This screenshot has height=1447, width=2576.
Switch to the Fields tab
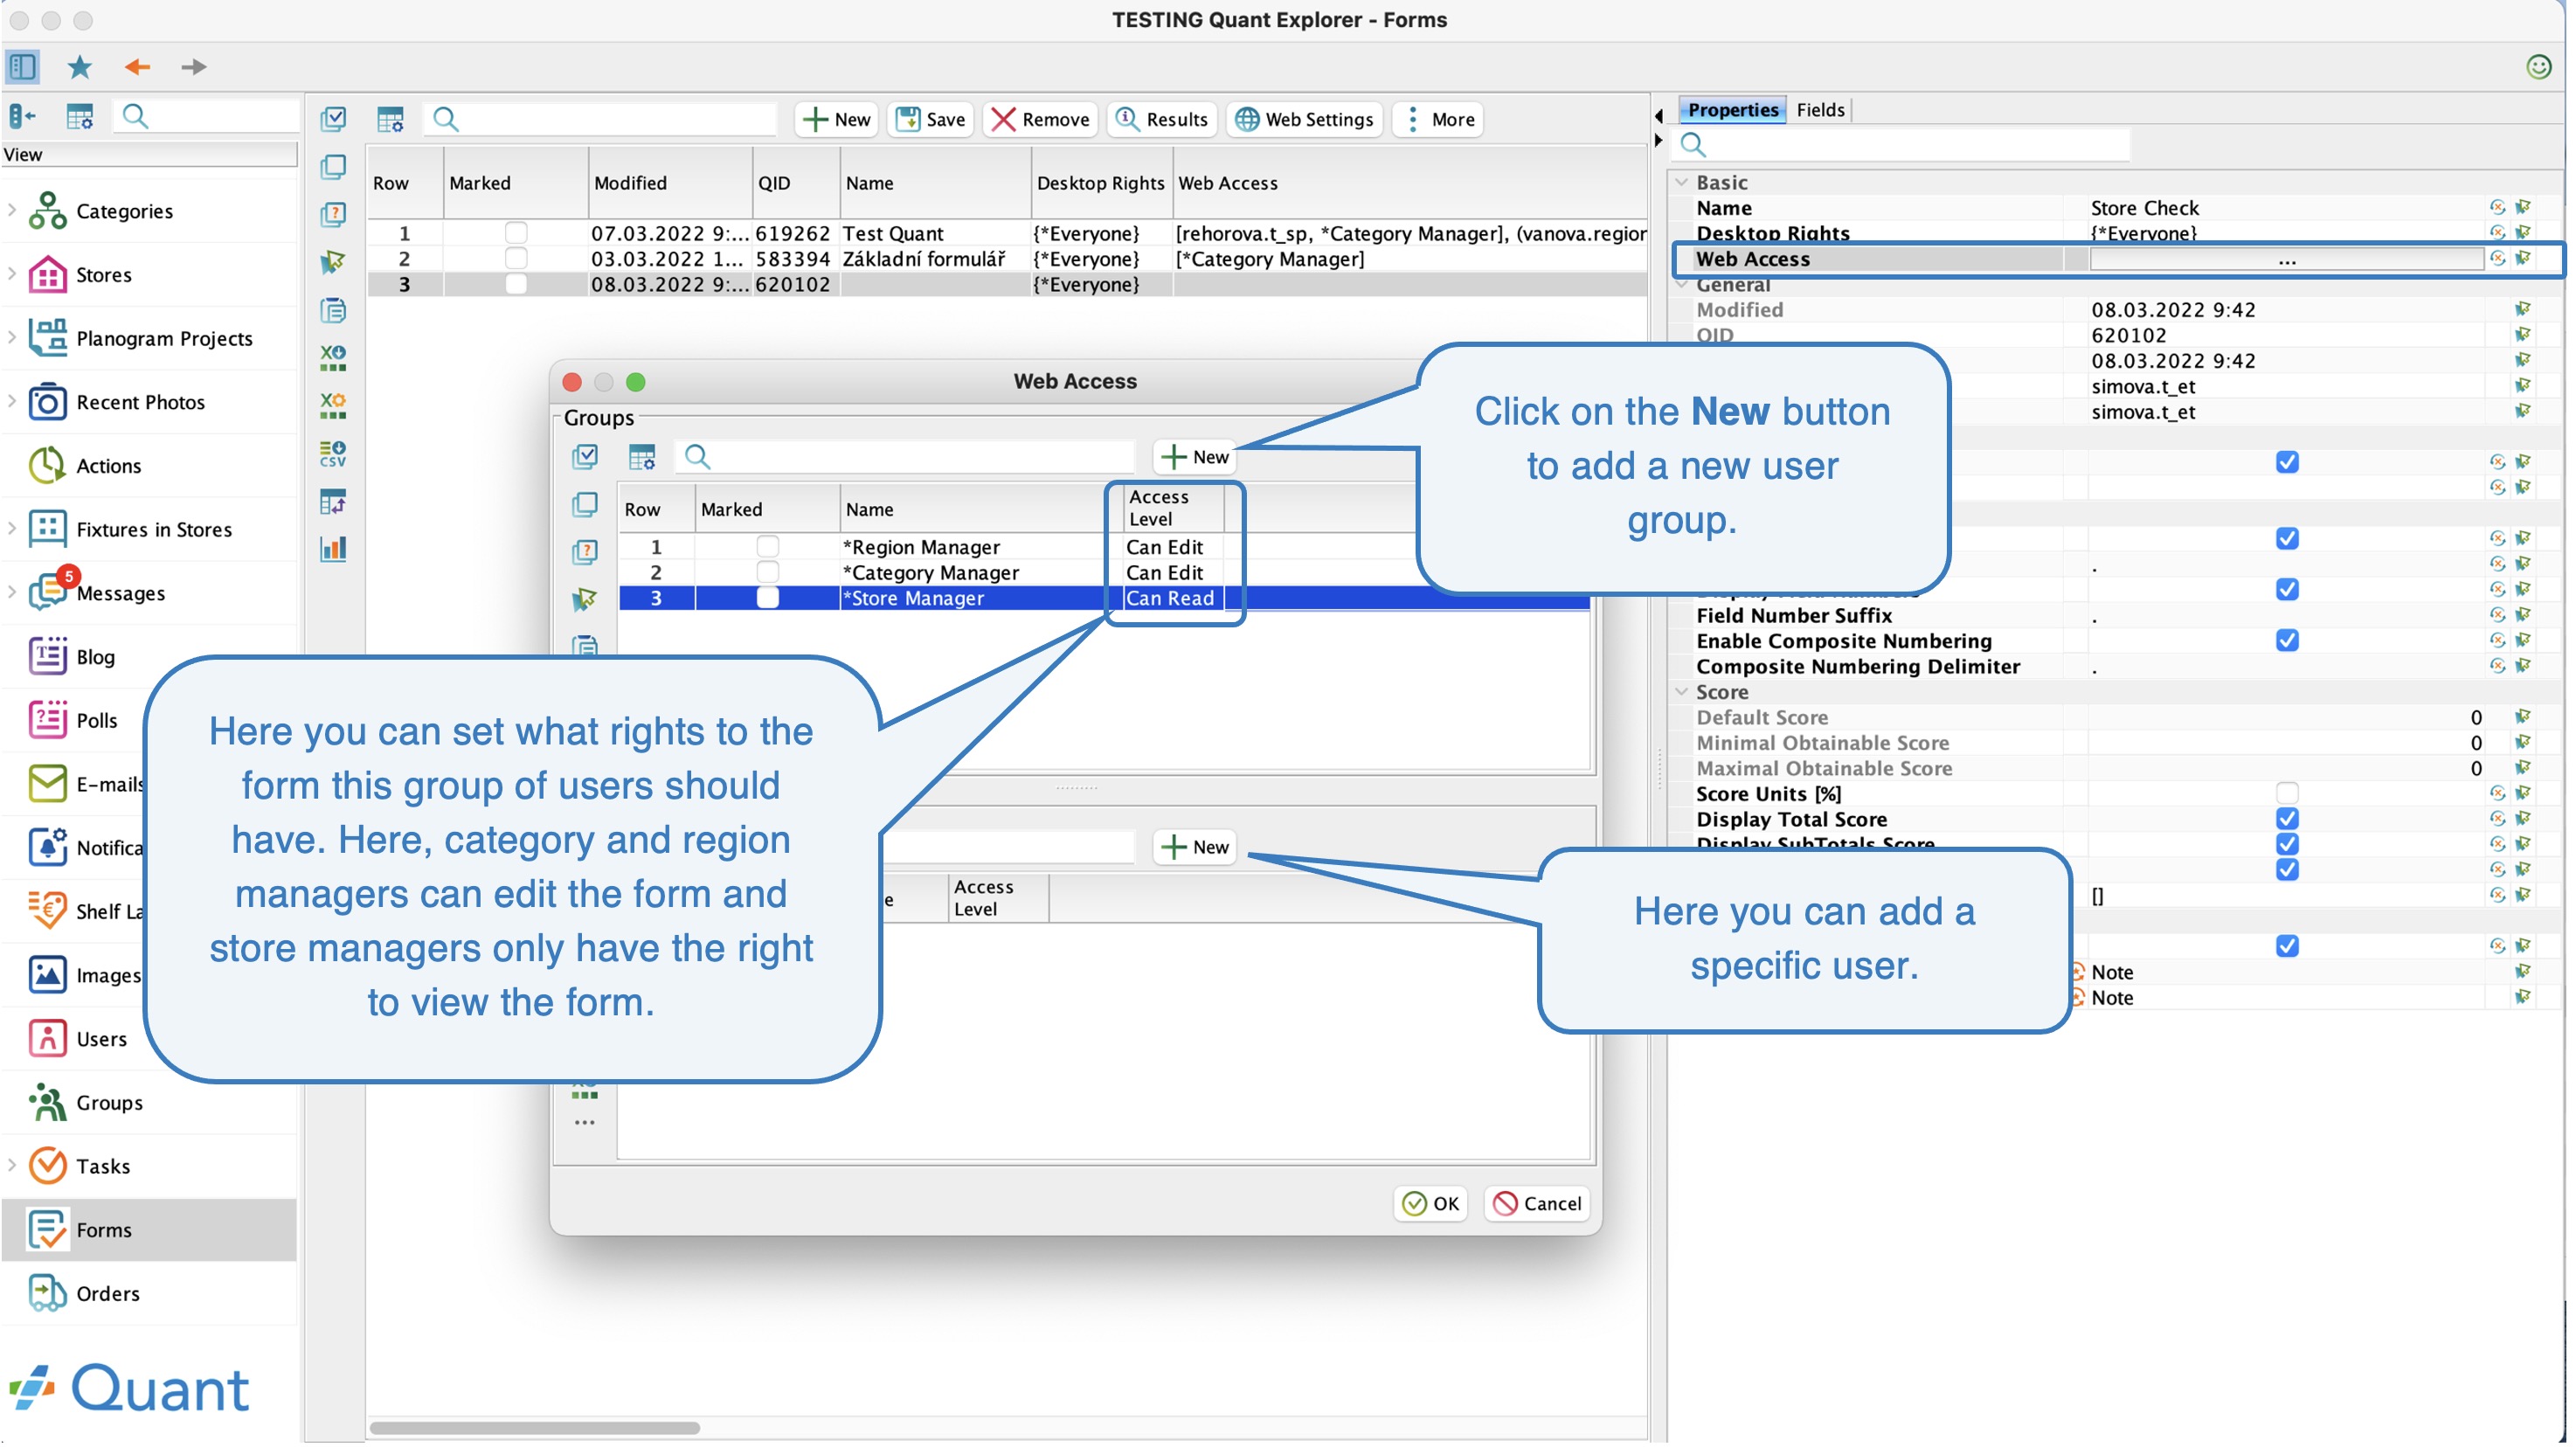(x=1820, y=110)
